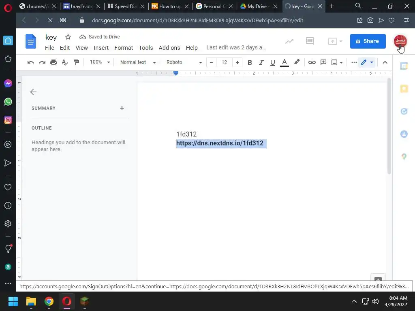Click the Redo arrow in the toolbar
This screenshot has width=415, height=311.
[x=42, y=62]
